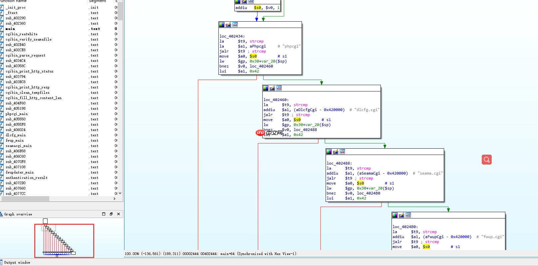This screenshot has height=266, width=538.
Task: Click the node color icon on loc_402434 block
Action: coord(222,25)
